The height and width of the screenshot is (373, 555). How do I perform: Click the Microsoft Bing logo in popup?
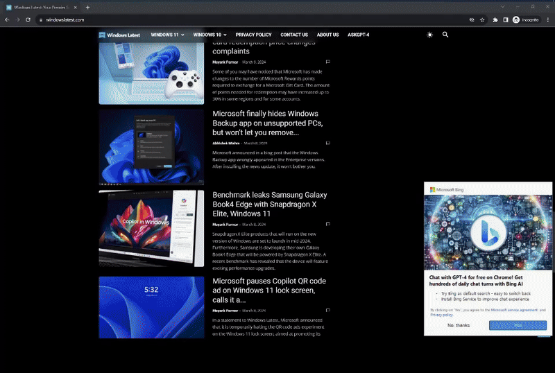click(x=447, y=190)
